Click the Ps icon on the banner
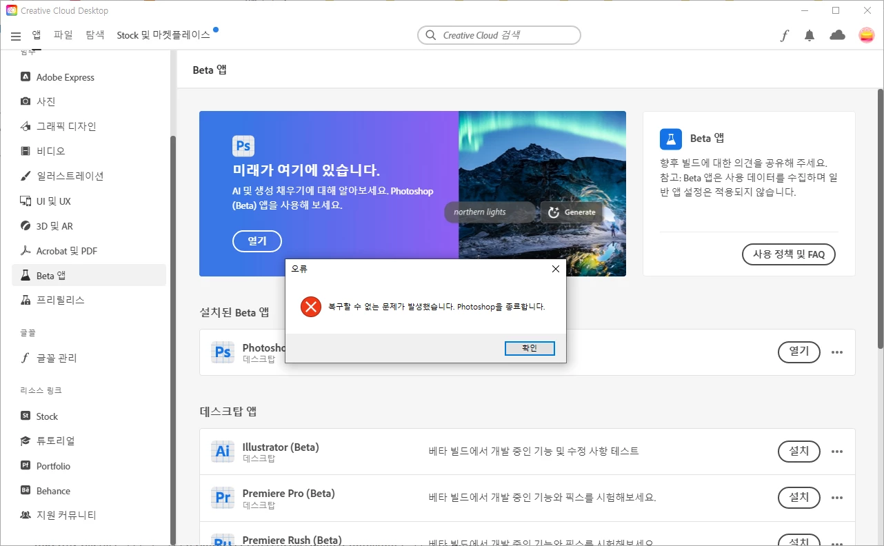 pyautogui.click(x=243, y=146)
